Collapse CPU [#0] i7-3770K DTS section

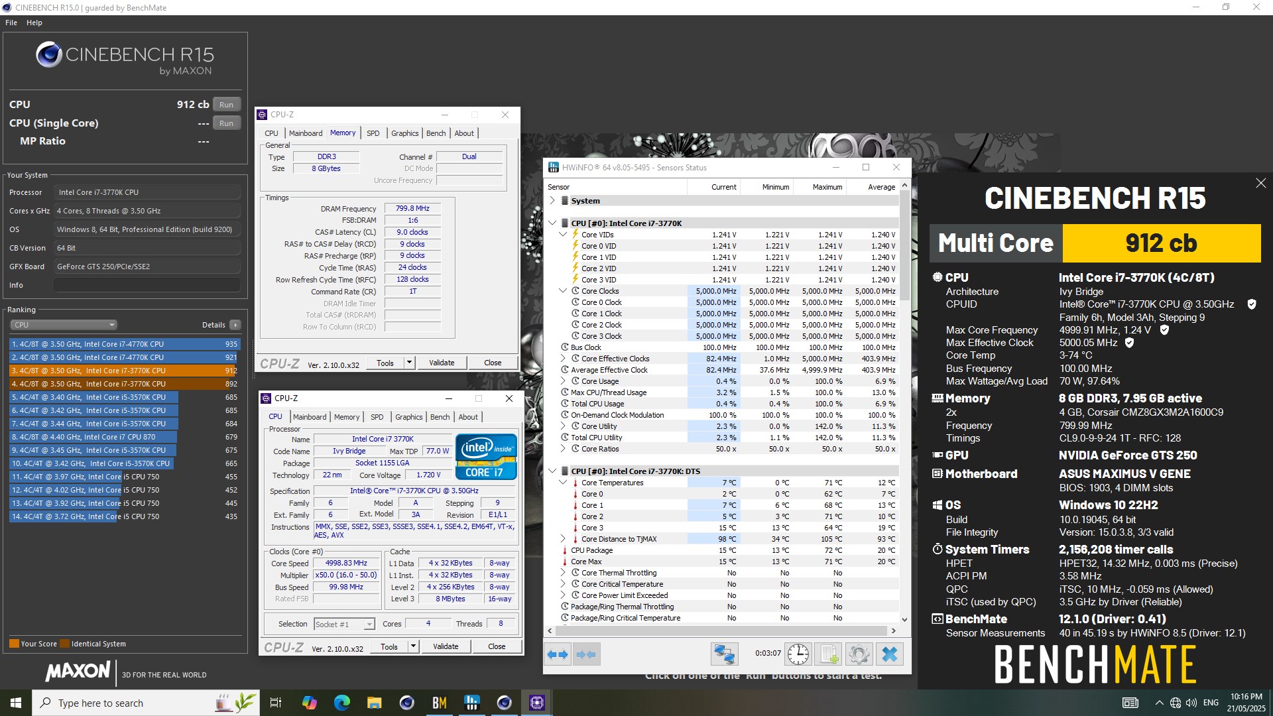(x=552, y=471)
